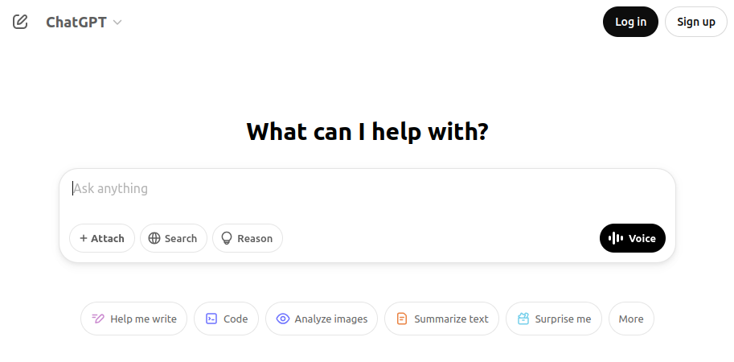Toggle the Reason lightbulb icon
This screenshot has height=362, width=734.
pos(227,238)
